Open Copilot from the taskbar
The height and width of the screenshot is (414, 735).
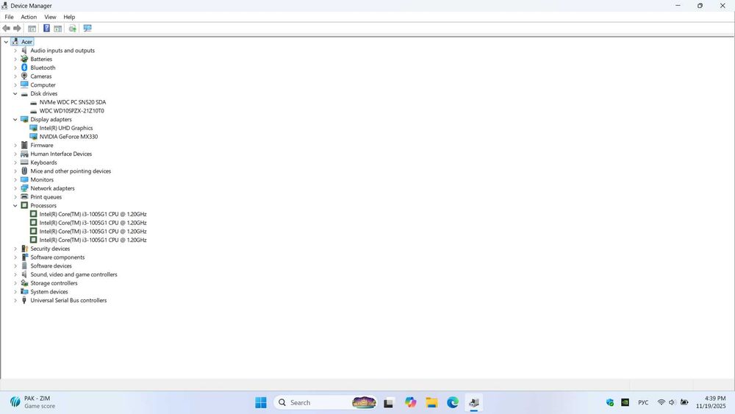[411, 402]
